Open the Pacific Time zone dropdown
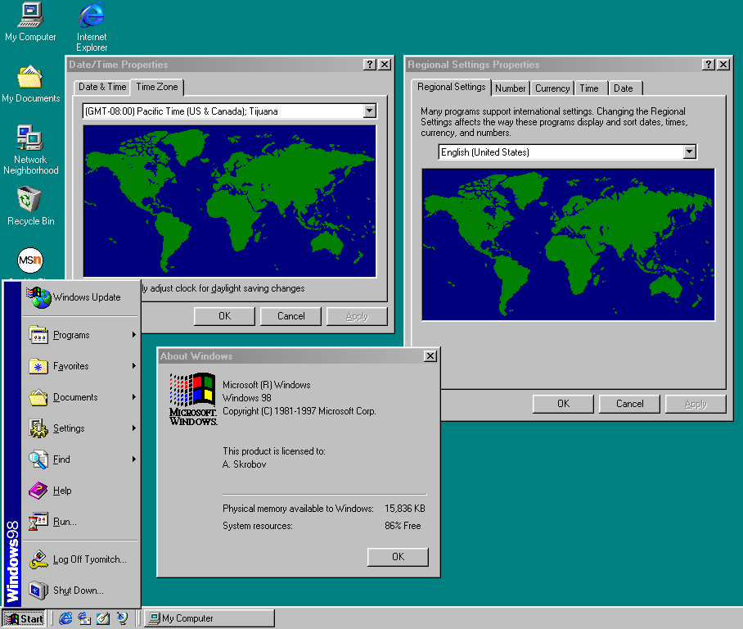 [370, 111]
